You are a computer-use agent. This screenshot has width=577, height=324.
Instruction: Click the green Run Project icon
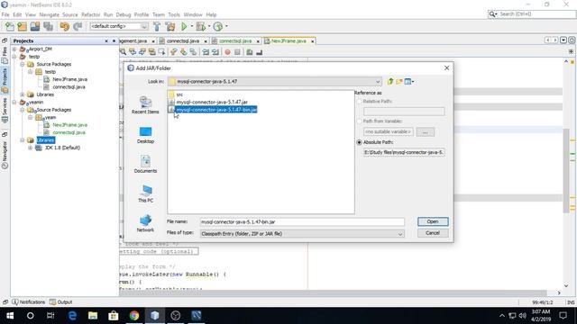pos(184,26)
